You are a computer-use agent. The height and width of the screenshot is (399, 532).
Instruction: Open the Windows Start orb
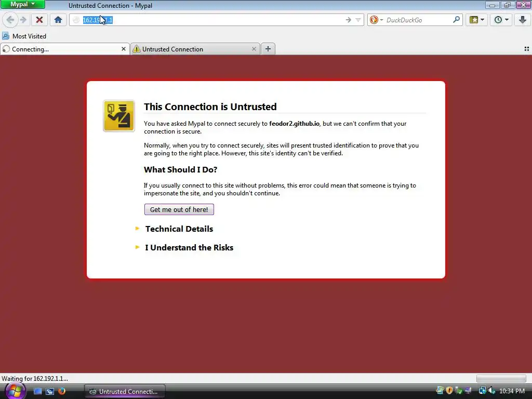15,391
